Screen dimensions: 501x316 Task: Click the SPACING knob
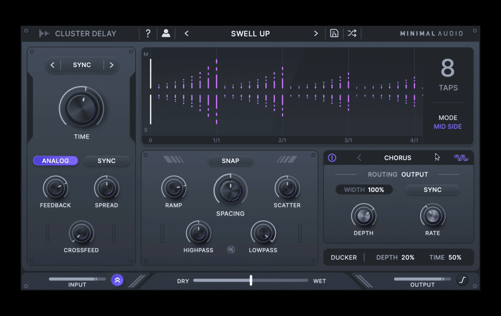coord(230,191)
